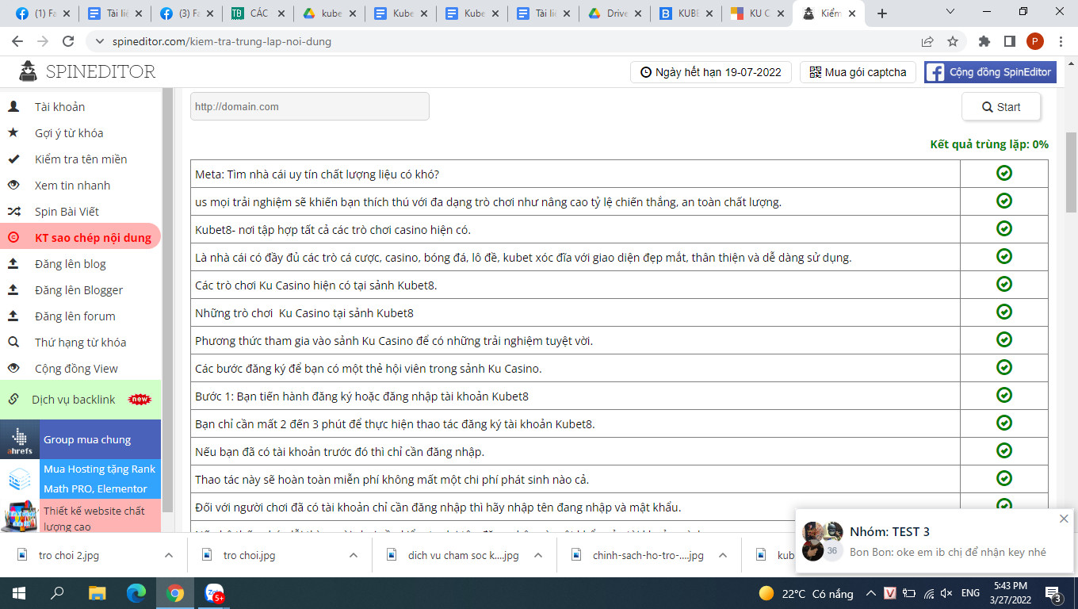Image resolution: width=1078 pixels, height=609 pixels.
Task: Click the Tài khoản person icon in sidebar
Action: tap(13, 106)
